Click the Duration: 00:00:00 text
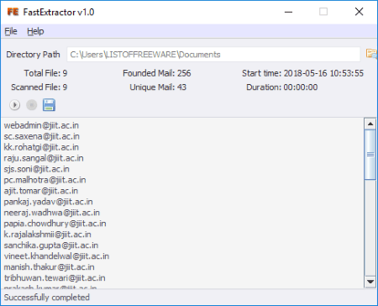This screenshot has width=378, height=306. click(282, 87)
